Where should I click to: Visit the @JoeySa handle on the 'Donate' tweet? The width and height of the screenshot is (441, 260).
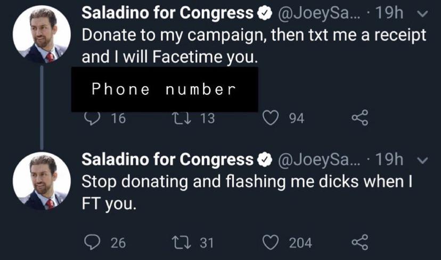(x=316, y=13)
